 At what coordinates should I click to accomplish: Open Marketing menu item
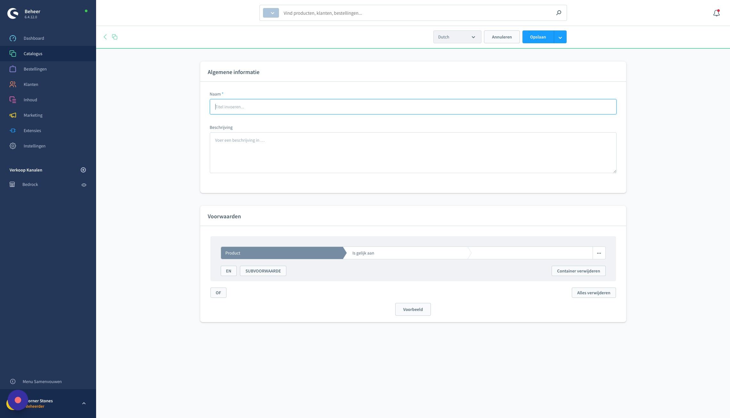pyautogui.click(x=48, y=115)
